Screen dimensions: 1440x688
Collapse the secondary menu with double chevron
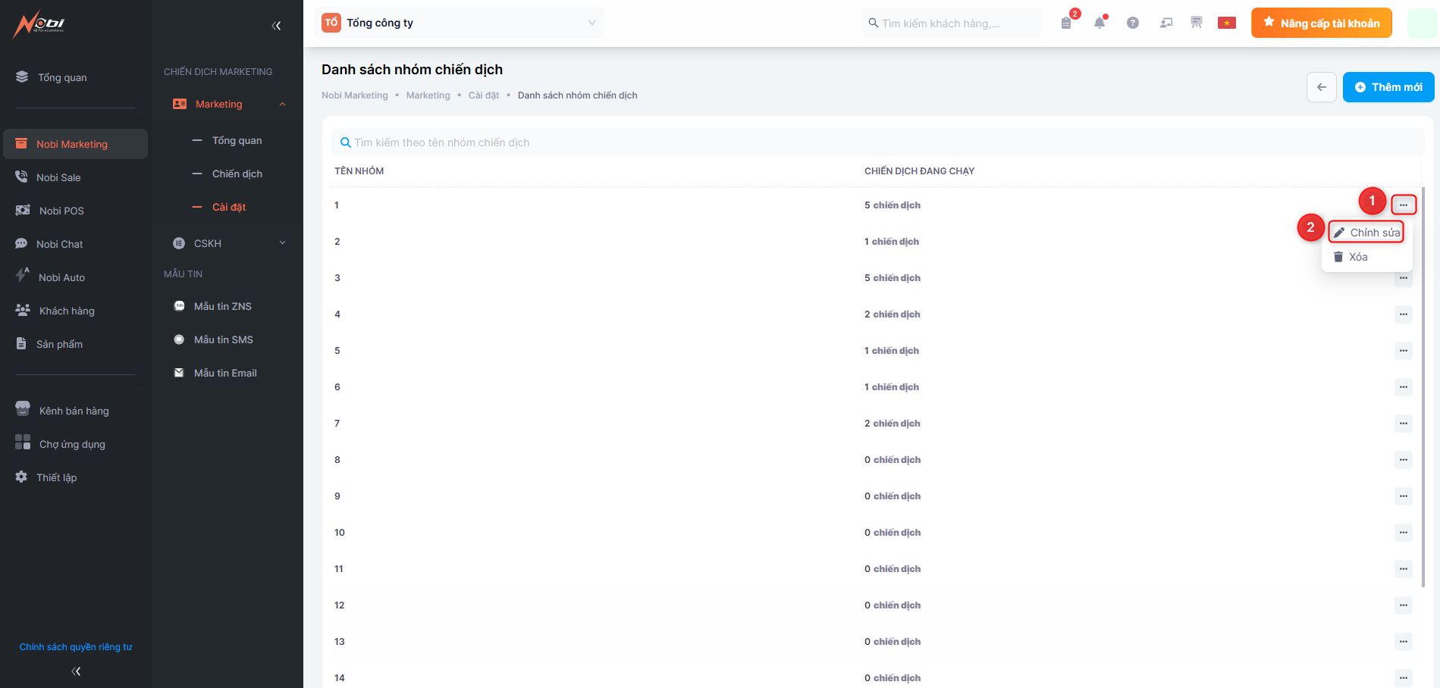click(x=276, y=26)
